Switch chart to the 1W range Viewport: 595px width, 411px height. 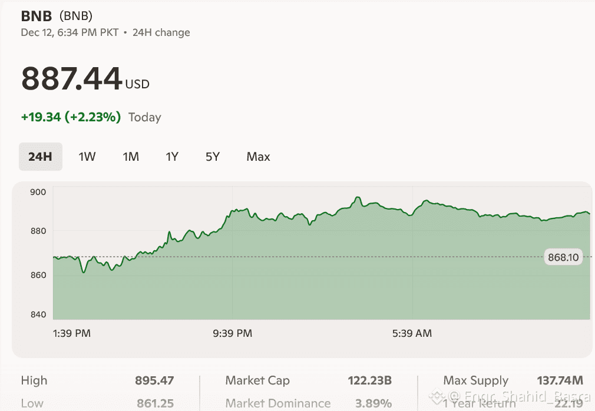click(x=87, y=157)
